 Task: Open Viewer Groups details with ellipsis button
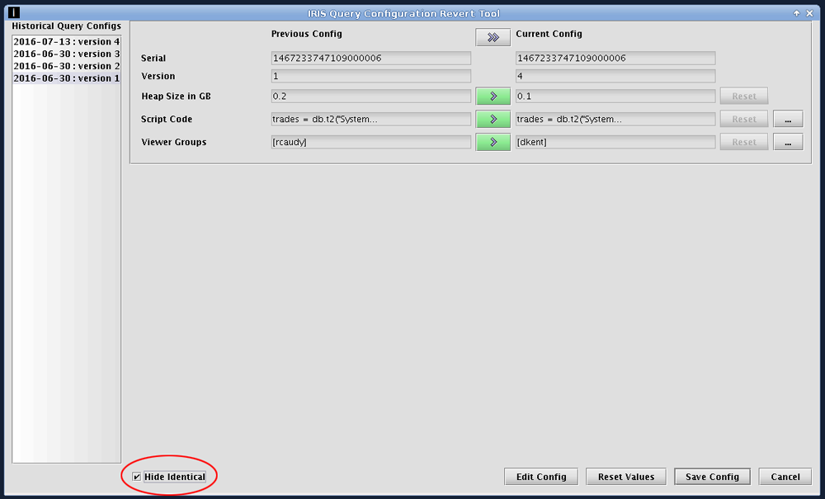tap(788, 142)
